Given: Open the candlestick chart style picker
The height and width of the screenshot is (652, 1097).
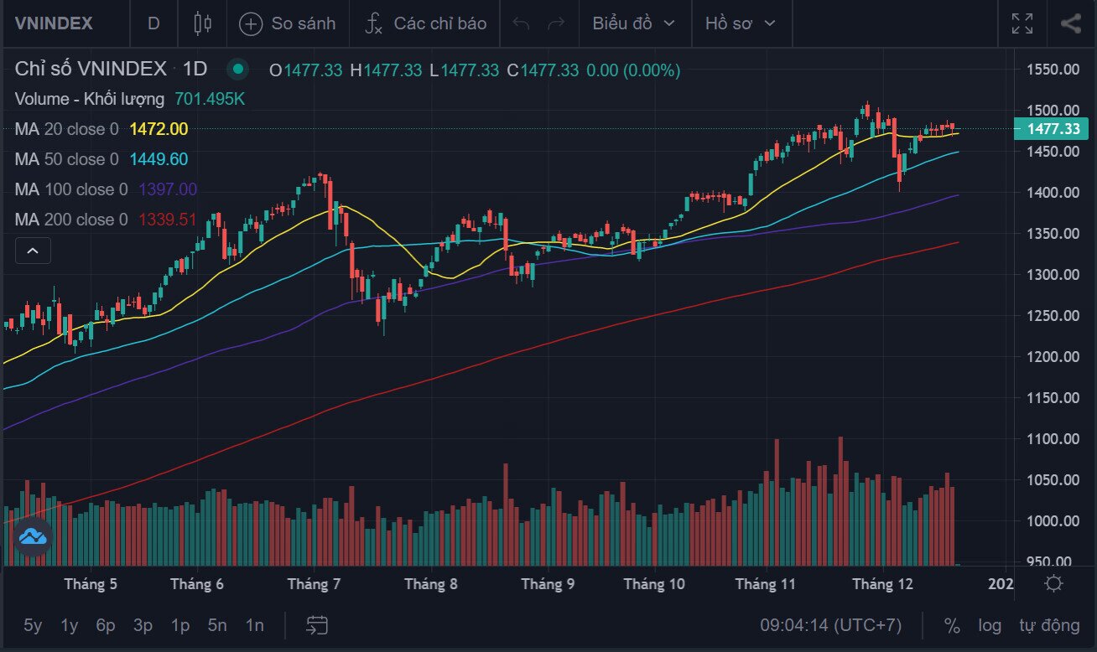Looking at the screenshot, I should pos(202,23).
